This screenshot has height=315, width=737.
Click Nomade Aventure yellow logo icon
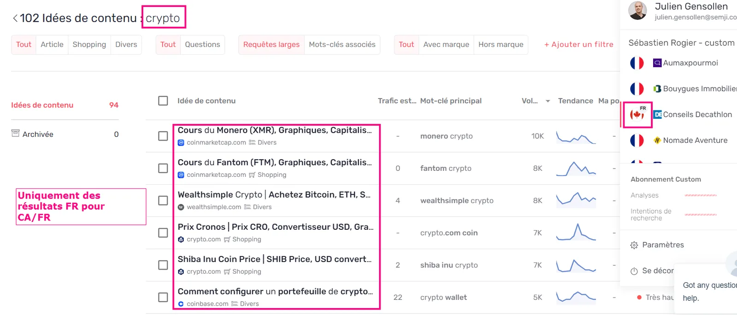click(x=657, y=140)
